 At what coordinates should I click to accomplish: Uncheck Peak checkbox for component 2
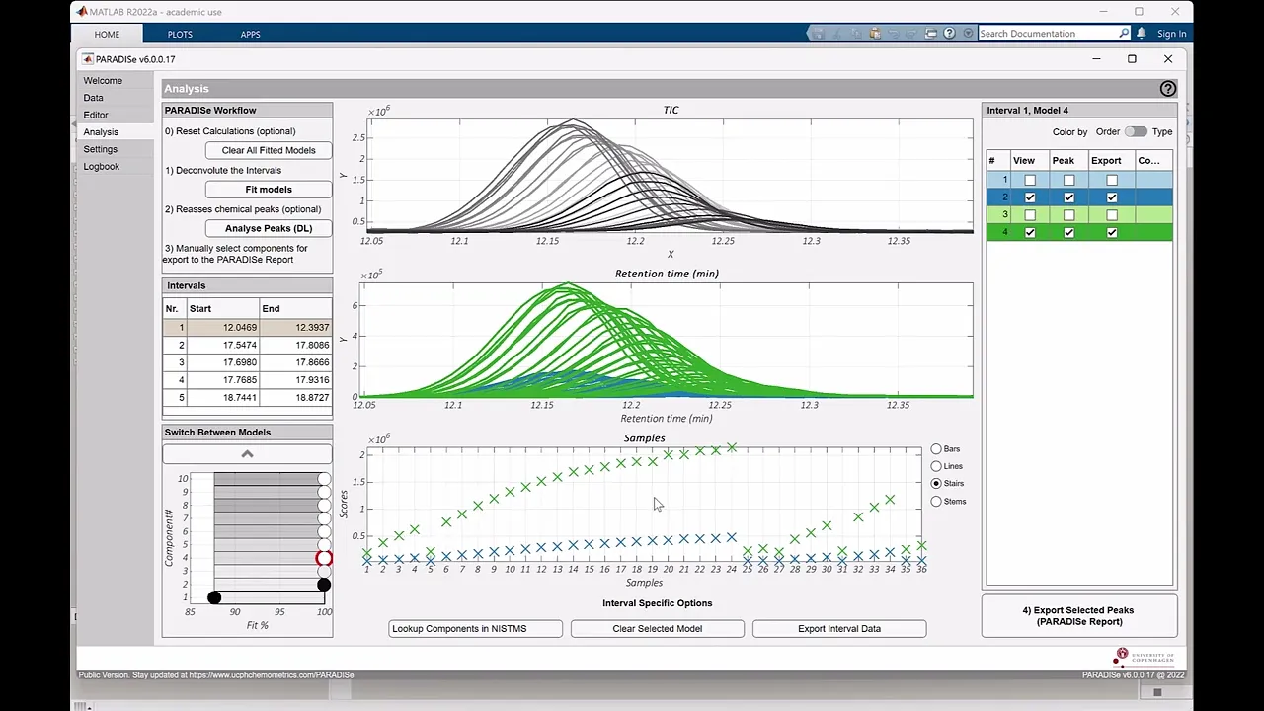(x=1068, y=197)
